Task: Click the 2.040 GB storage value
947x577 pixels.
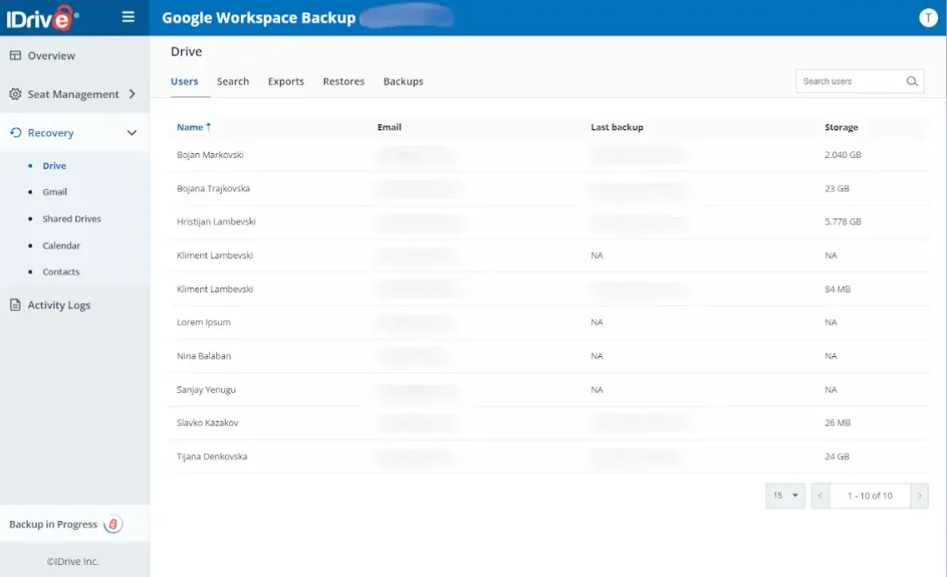Action: (x=842, y=155)
